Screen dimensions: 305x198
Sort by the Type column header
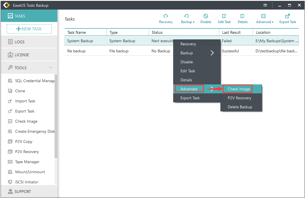point(128,32)
